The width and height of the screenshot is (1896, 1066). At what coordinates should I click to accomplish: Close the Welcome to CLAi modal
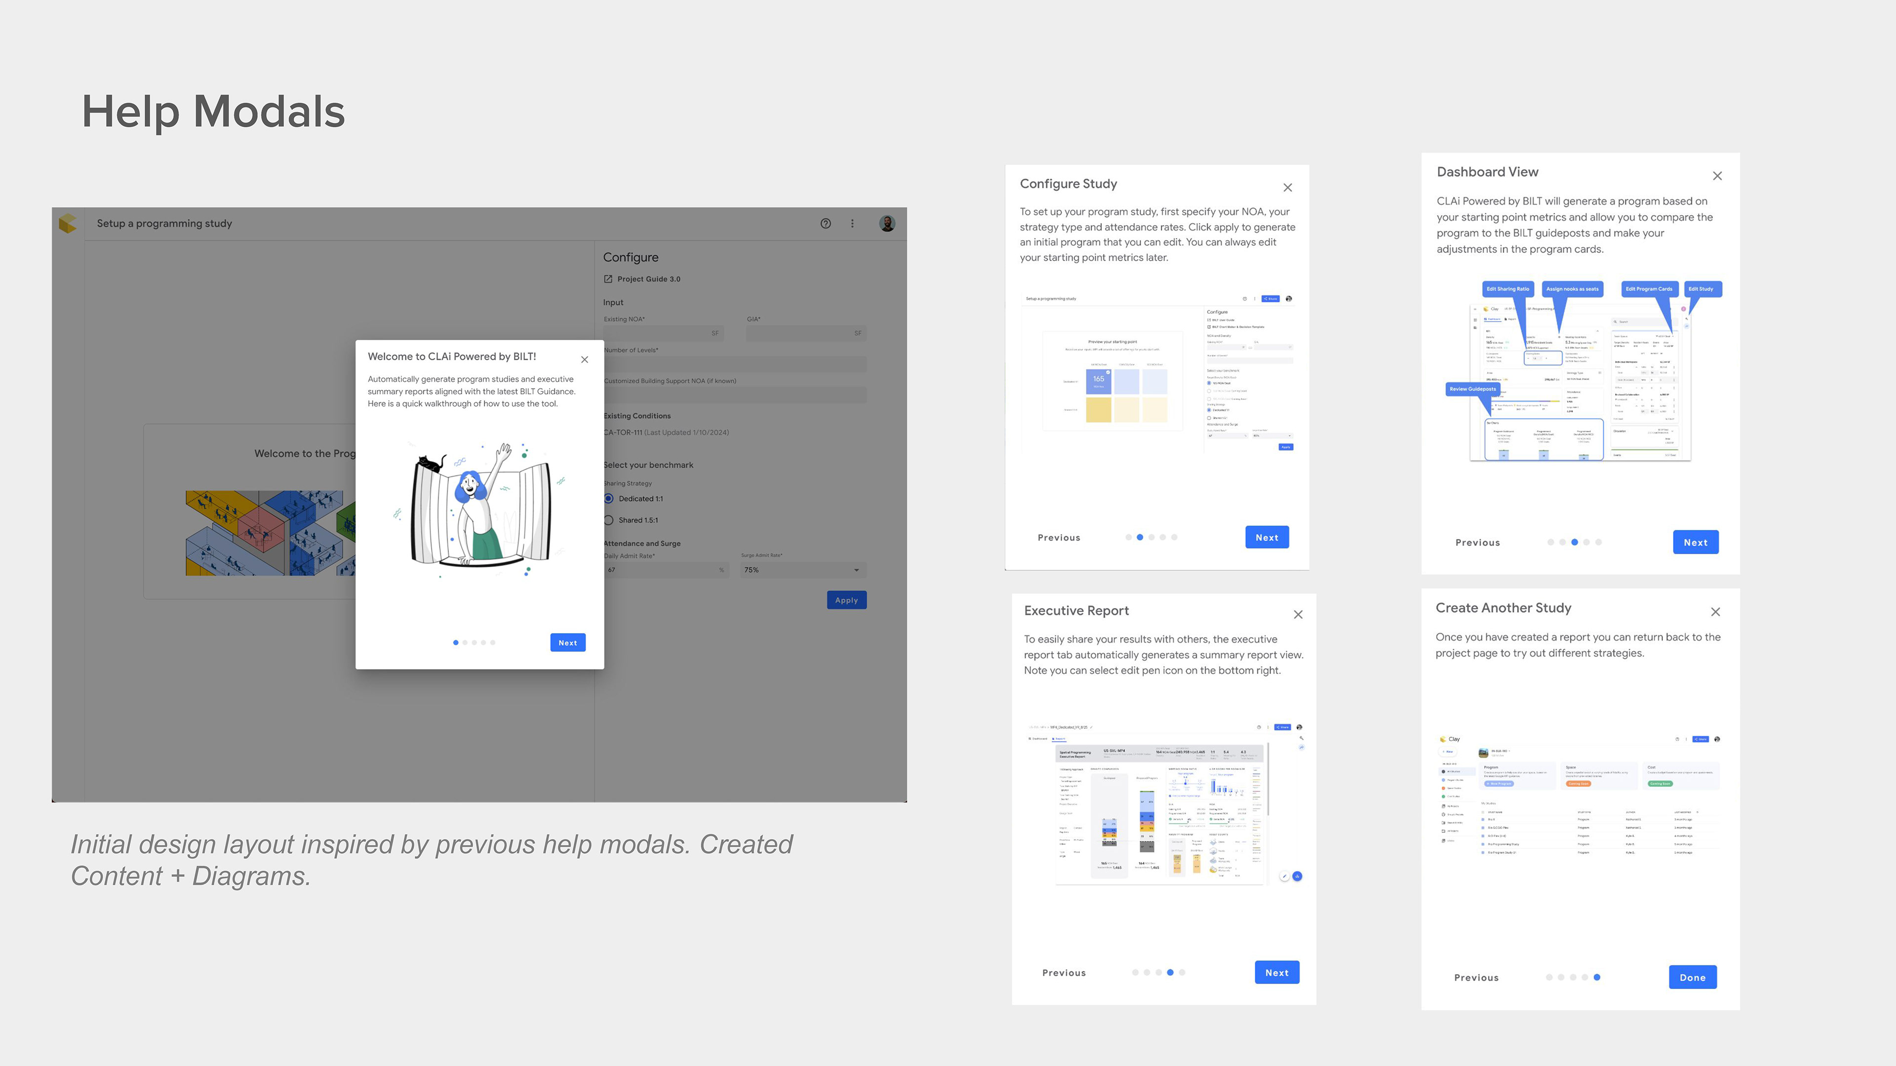[x=585, y=360]
